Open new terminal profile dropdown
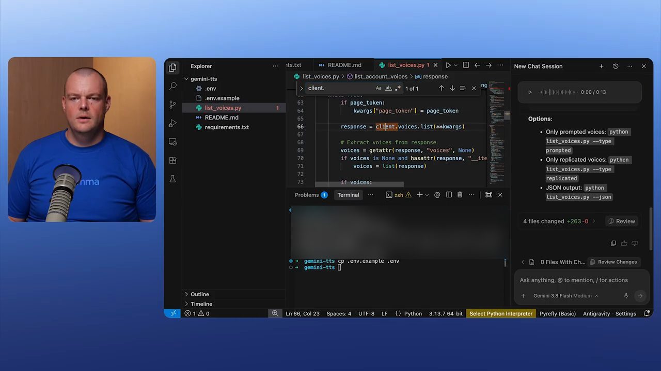This screenshot has height=371, width=661. coord(427,195)
